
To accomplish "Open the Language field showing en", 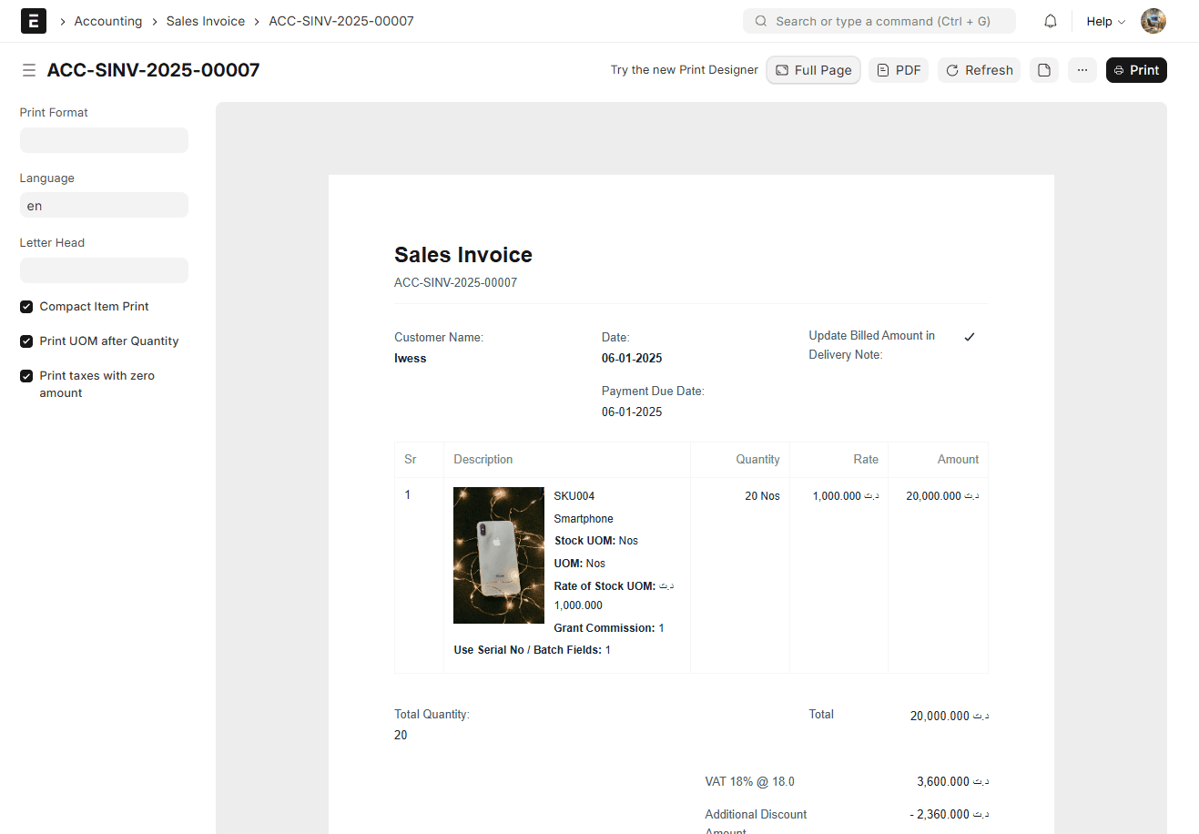I will click(104, 205).
